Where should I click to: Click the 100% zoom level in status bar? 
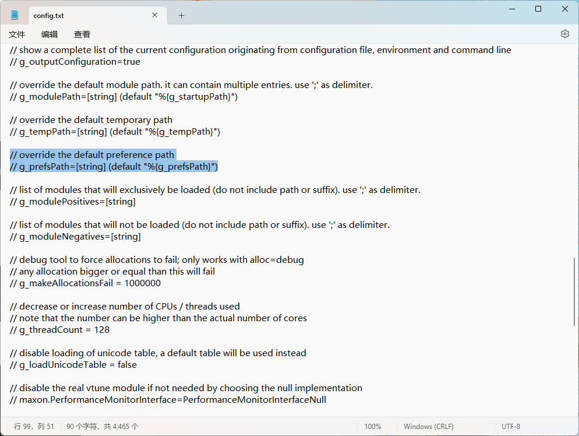coord(373,427)
